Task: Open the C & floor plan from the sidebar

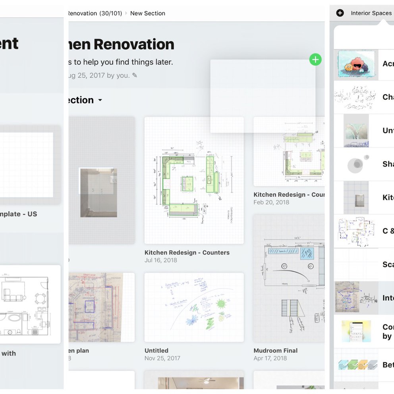Action: (x=356, y=231)
